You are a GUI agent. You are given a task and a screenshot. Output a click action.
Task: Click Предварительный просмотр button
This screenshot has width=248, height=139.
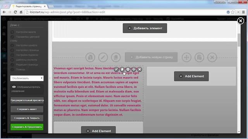tap(27, 100)
